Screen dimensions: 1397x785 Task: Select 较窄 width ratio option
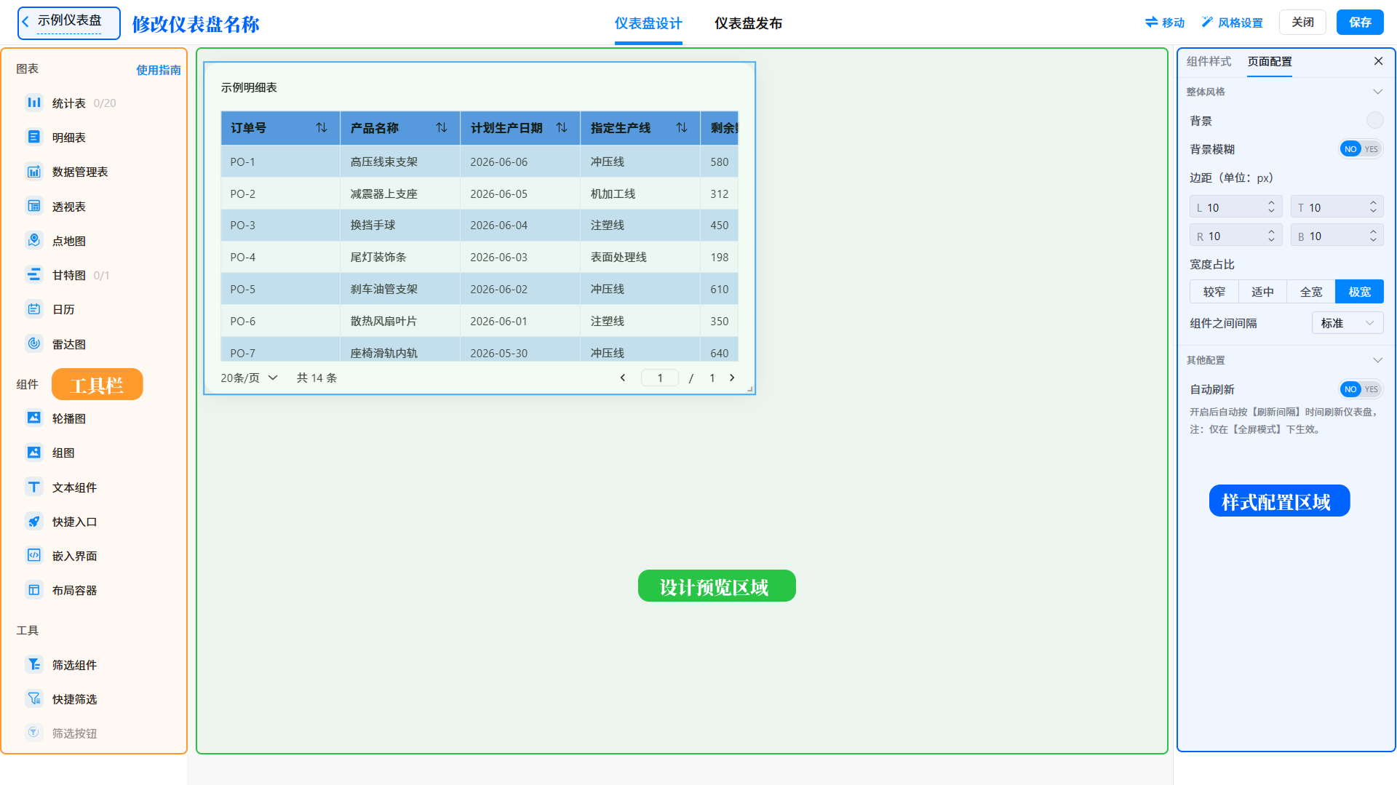coord(1214,292)
